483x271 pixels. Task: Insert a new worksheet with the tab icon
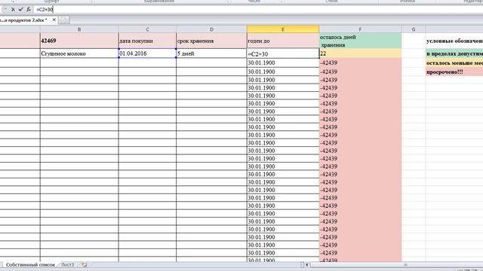84,264
